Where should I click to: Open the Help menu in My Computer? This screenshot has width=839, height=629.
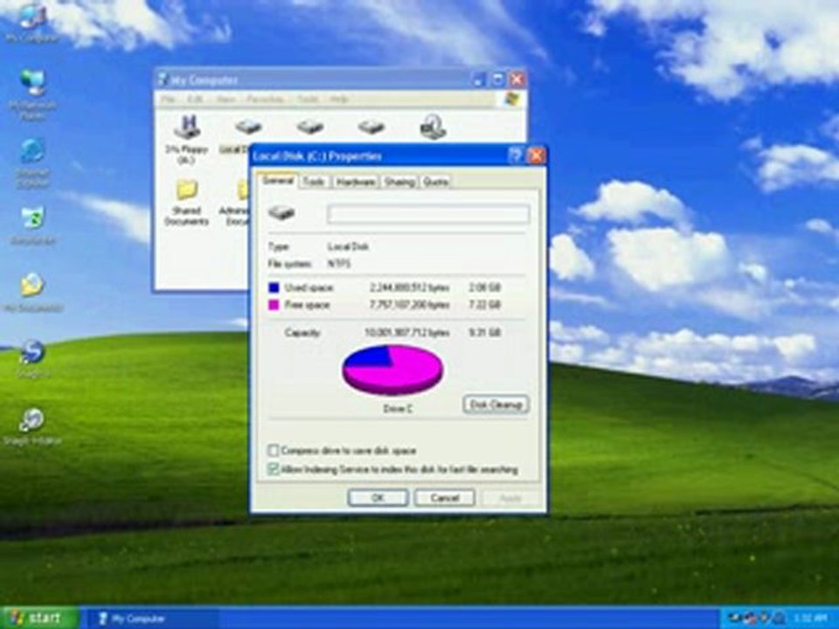pos(339,99)
